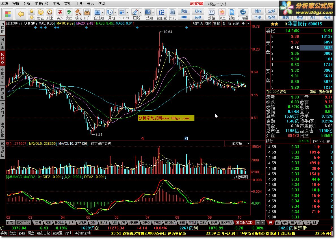This screenshot has height=239, width=336.
Task: Click 卖单! 查看详细 link
Action: click(x=321, y=92)
